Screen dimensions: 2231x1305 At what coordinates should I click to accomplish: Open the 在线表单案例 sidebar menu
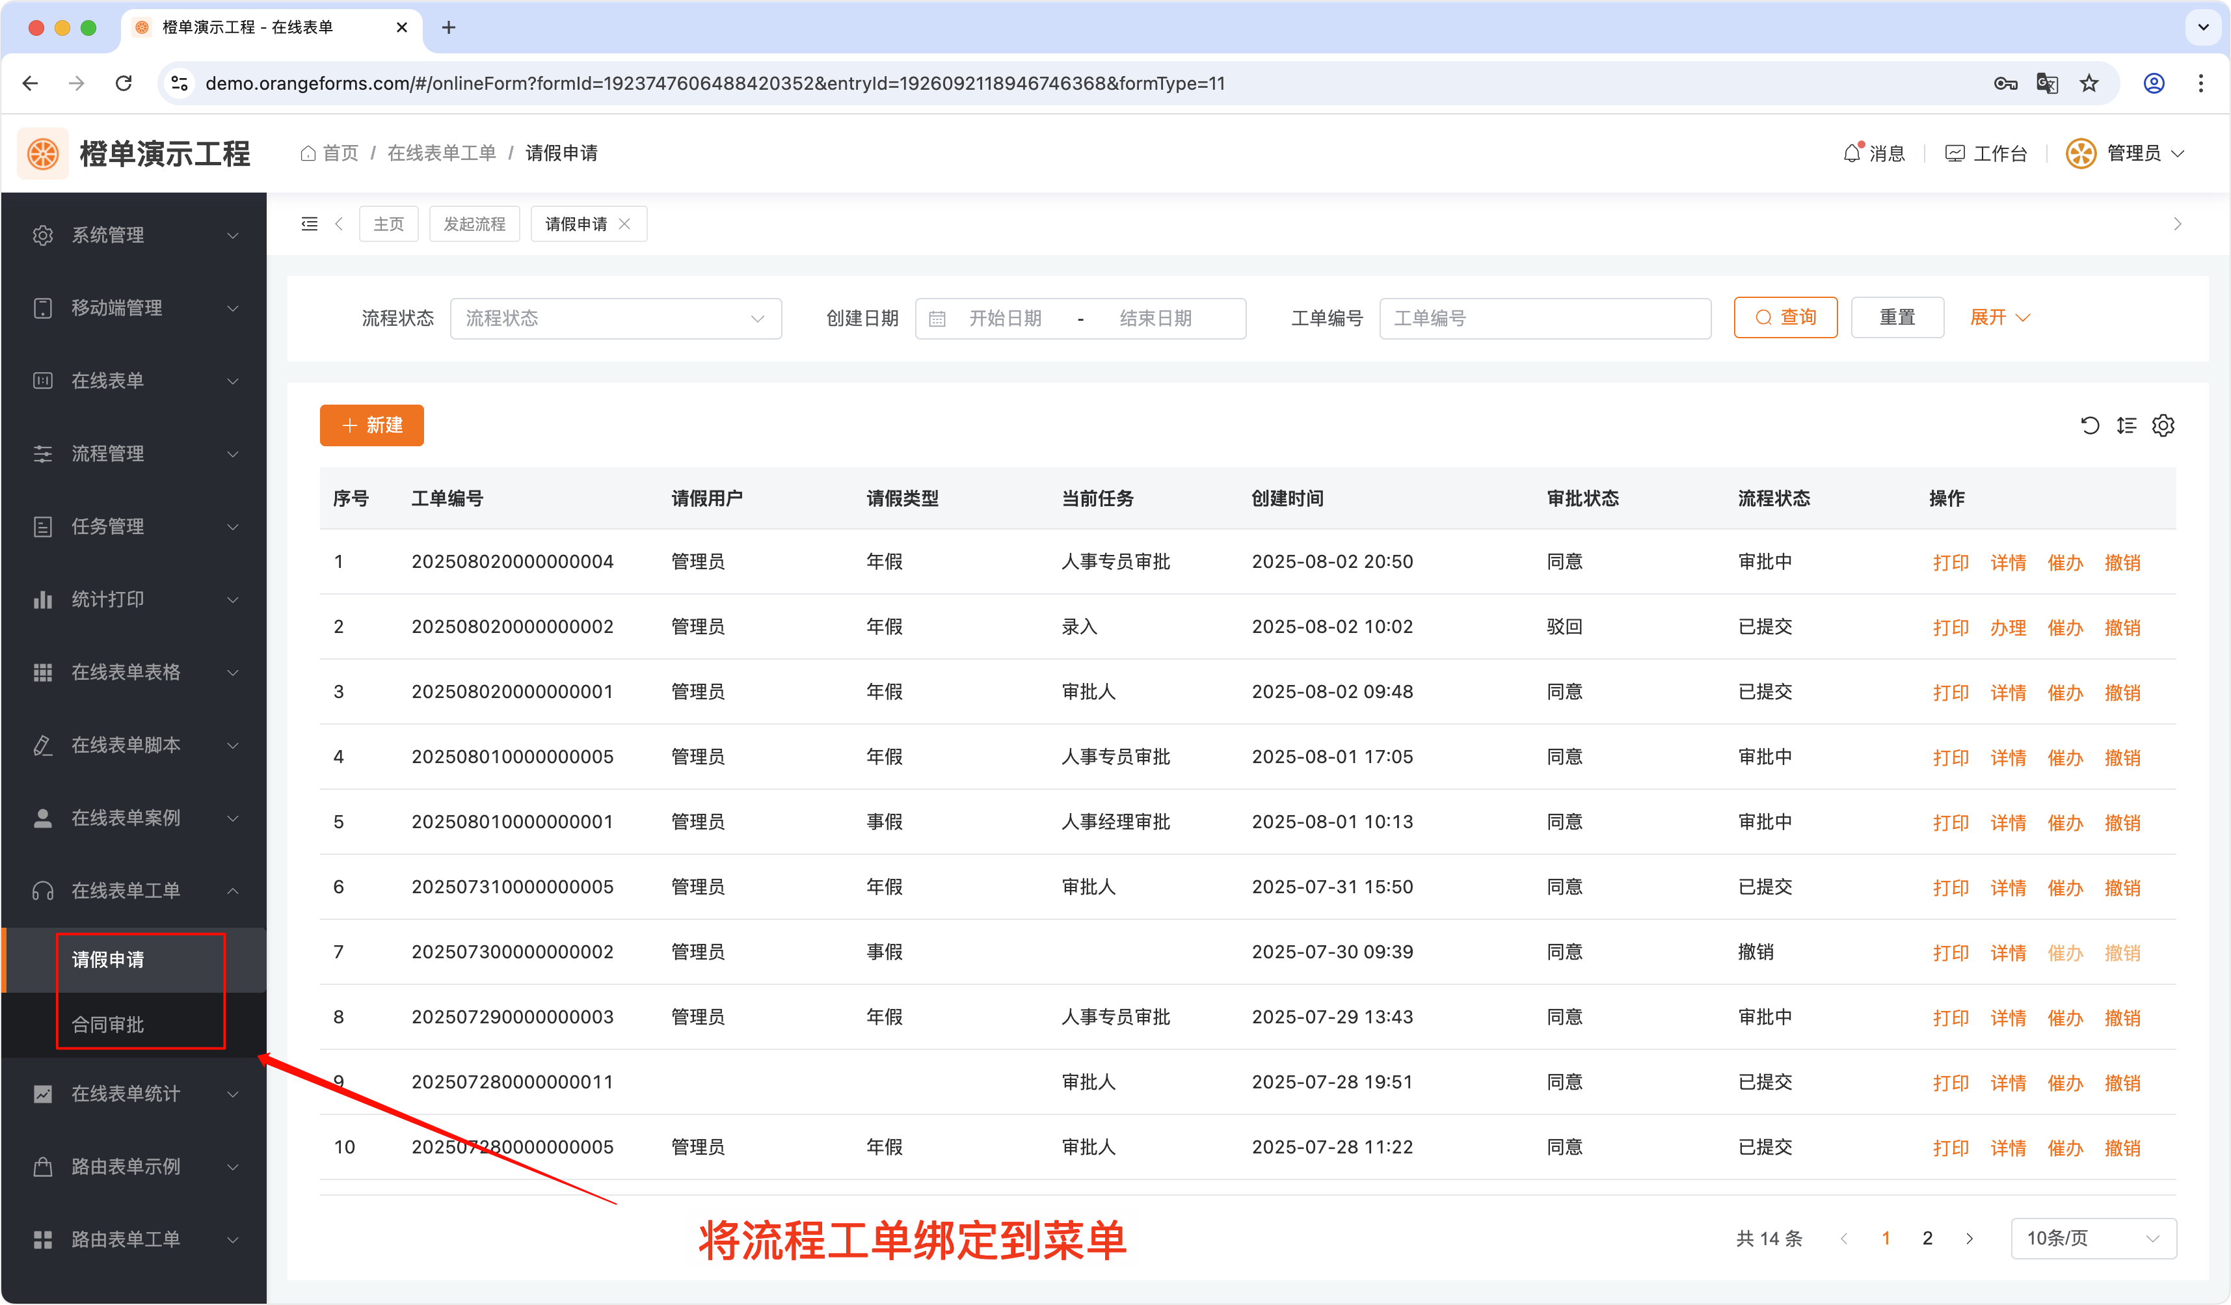[134, 818]
